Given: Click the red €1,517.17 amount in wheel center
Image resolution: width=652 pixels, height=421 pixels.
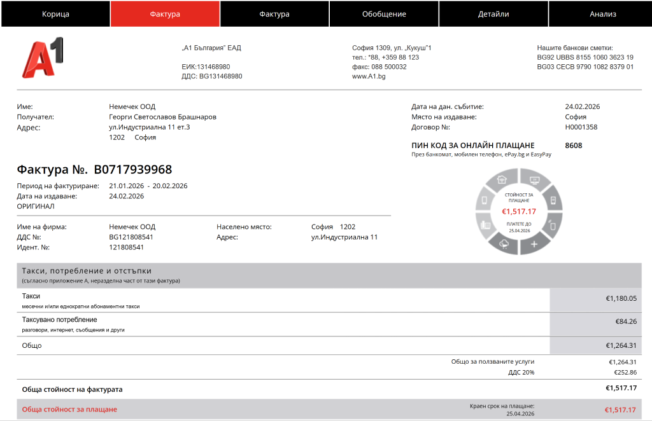Looking at the screenshot, I should [x=518, y=212].
